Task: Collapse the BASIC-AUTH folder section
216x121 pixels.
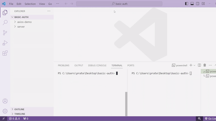Action: [x=32, y=17]
